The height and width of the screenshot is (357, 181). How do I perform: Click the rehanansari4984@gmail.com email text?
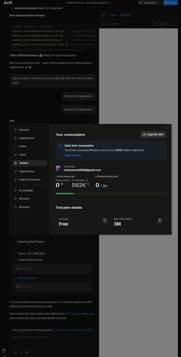pyautogui.click(x=82, y=170)
